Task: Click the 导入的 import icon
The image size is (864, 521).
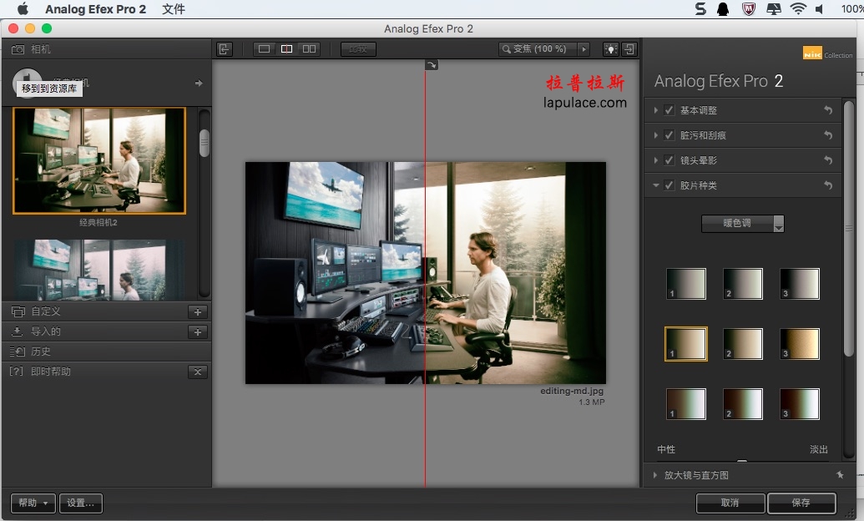Action: click(17, 331)
